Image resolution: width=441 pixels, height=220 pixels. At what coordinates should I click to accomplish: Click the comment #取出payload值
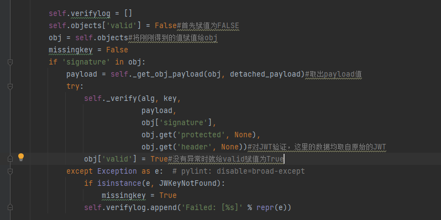click(333, 74)
